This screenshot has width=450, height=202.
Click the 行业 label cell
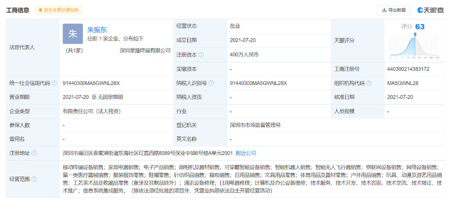[200, 111]
